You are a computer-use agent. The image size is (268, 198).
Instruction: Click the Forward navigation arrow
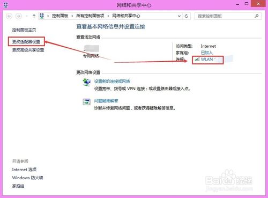tap(19, 16)
